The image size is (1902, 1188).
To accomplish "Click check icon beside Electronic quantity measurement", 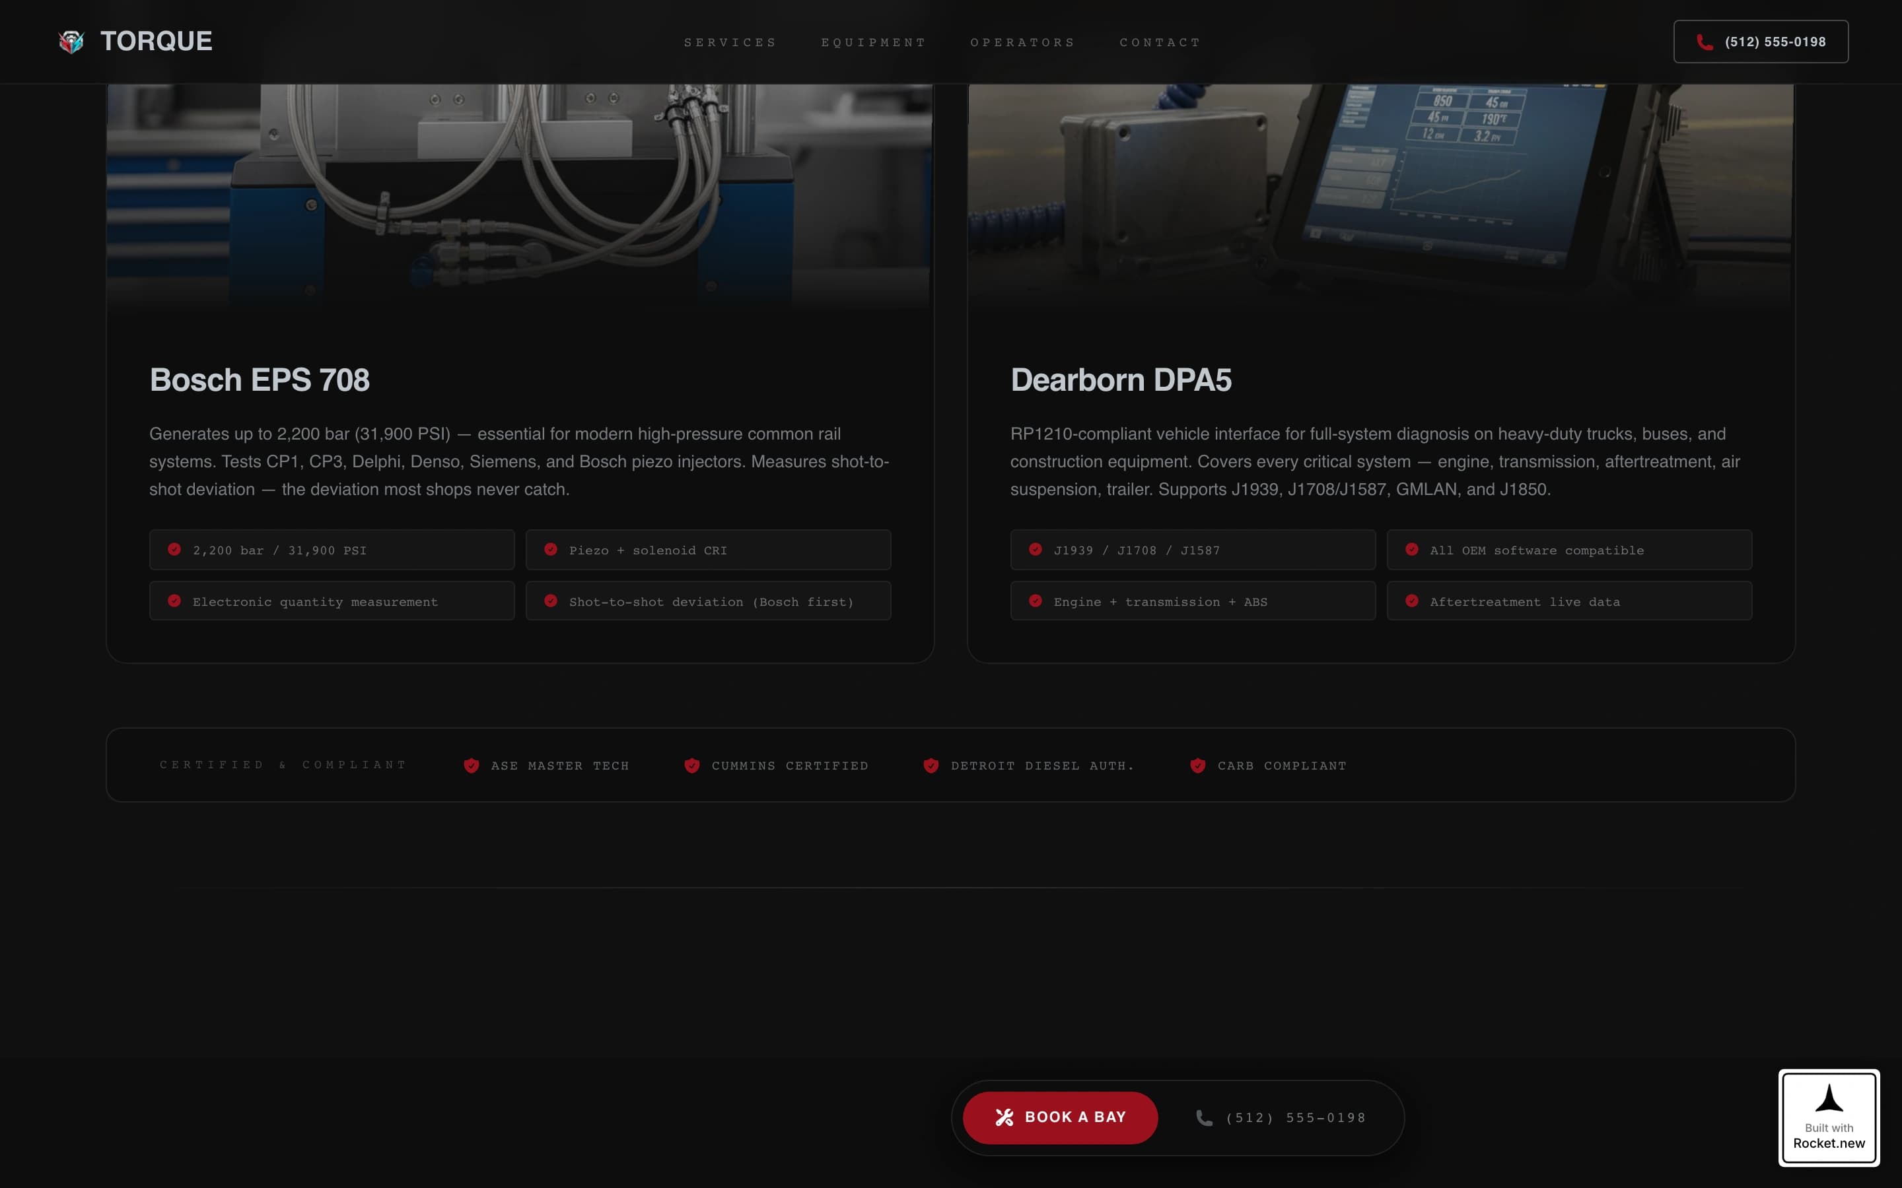I will click(x=174, y=601).
